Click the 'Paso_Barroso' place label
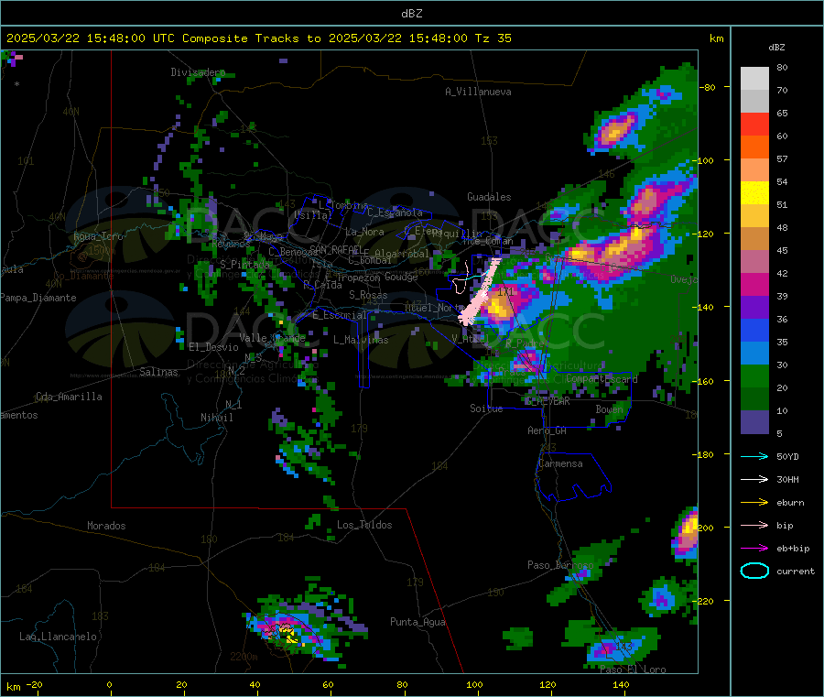 560,566
